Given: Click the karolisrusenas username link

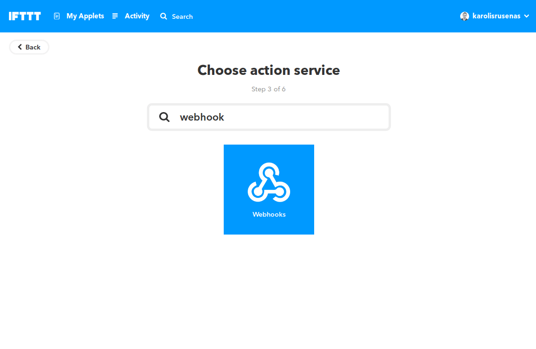Looking at the screenshot, I should (498, 16).
